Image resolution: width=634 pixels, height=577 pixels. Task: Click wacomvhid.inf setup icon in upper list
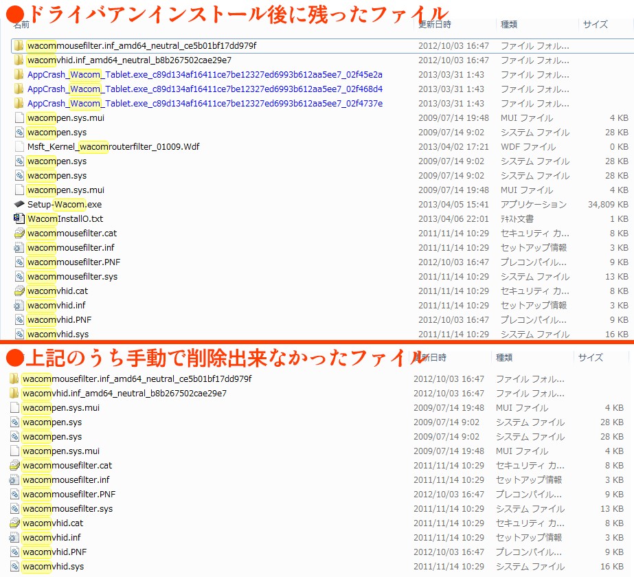pyautogui.click(x=19, y=305)
